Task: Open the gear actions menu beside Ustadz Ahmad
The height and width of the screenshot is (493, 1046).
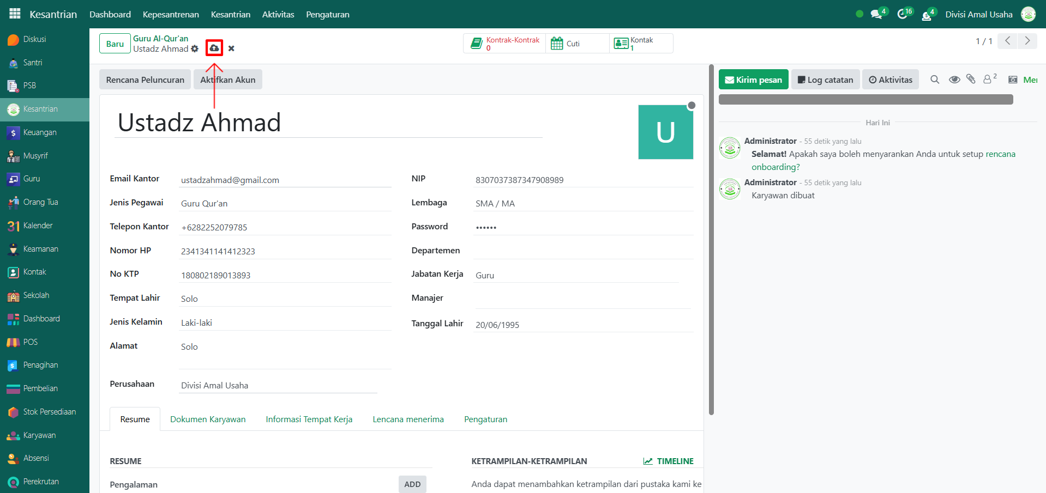Action: 195,49
